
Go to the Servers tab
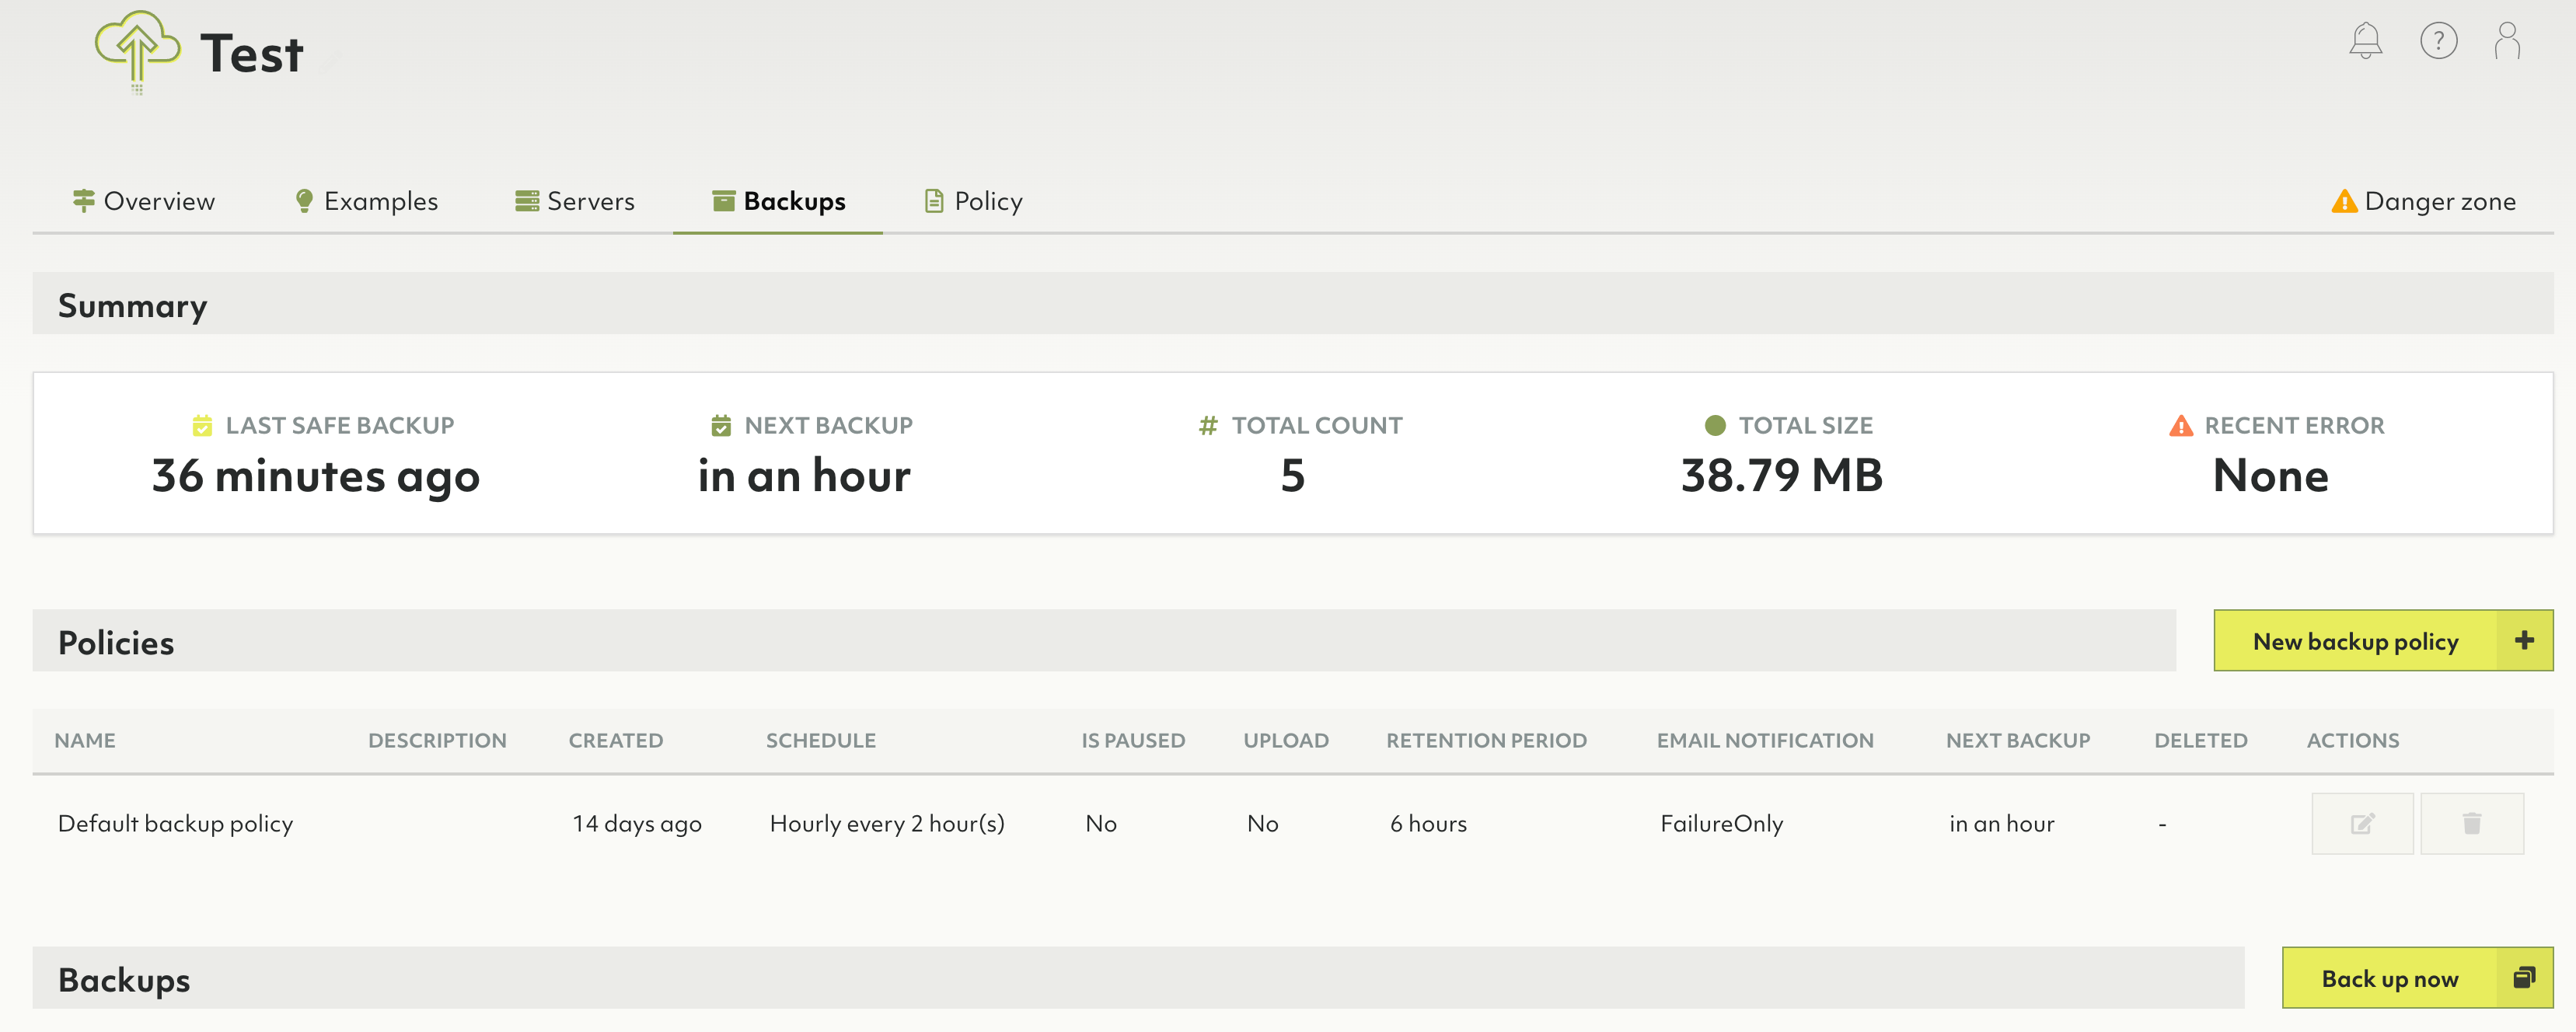[575, 202]
